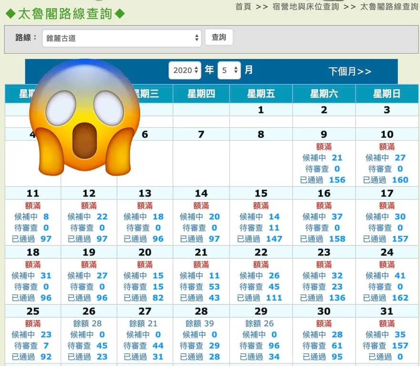420x366 pixels.
Task: Click the 太魯閣路線查詢 page heading
Action: [65, 14]
